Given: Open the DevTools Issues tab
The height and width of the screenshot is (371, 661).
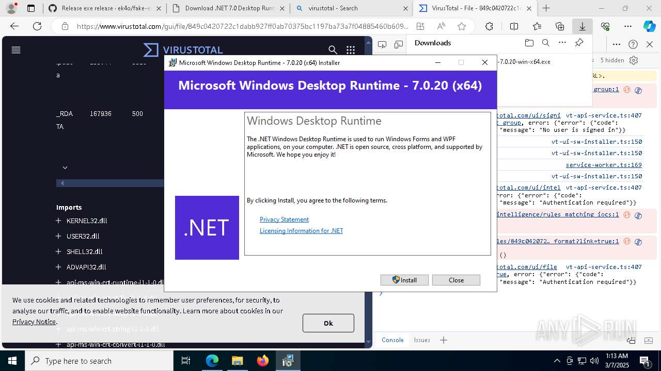Looking at the screenshot, I should click(422, 340).
